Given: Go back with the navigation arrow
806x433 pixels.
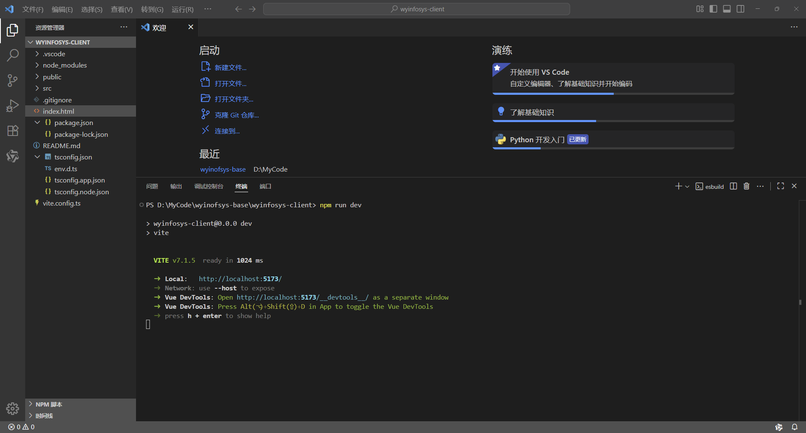Looking at the screenshot, I should (238, 9).
